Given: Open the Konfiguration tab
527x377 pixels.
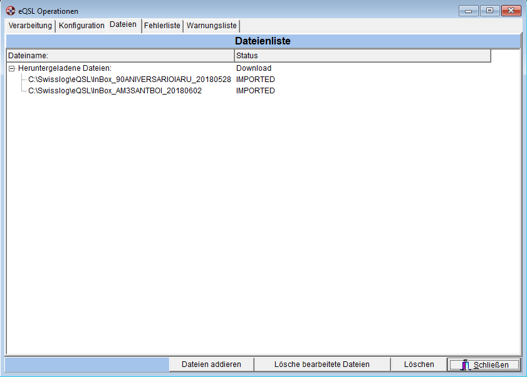Looking at the screenshot, I should point(81,26).
